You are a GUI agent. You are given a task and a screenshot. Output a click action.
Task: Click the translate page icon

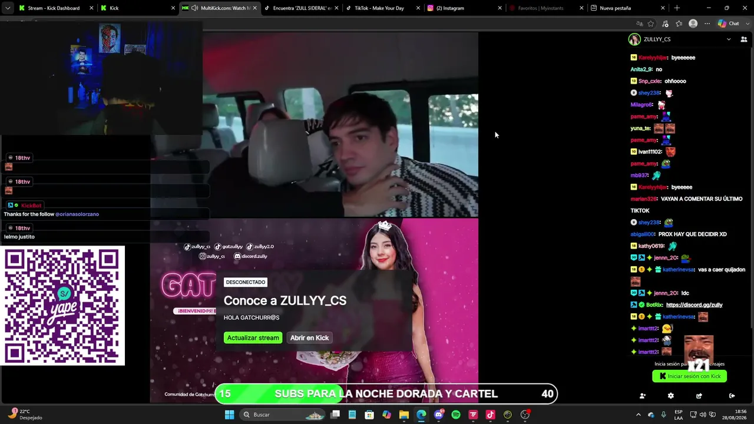(639, 24)
